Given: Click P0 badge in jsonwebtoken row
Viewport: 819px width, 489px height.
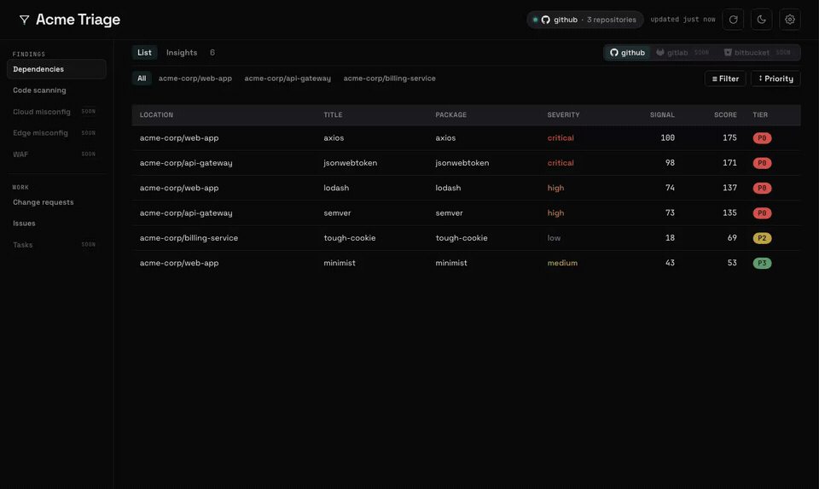Looking at the screenshot, I should point(762,163).
